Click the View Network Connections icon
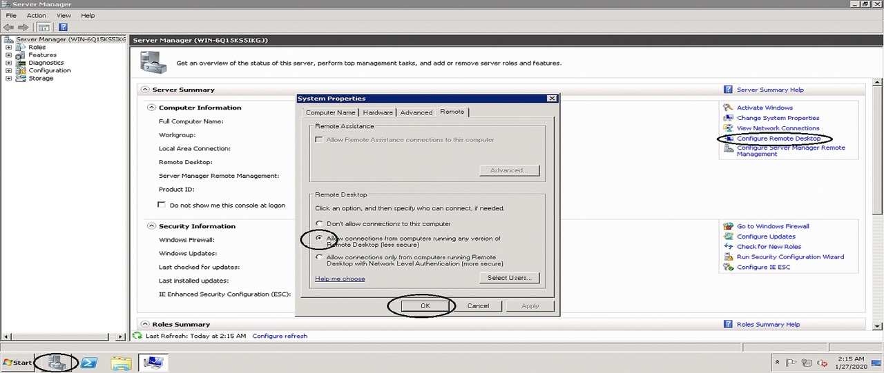This screenshot has width=884, height=373. [728, 128]
